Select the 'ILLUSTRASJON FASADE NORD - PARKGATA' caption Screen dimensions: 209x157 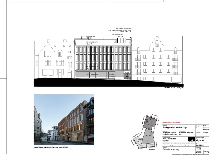click(x=51, y=147)
